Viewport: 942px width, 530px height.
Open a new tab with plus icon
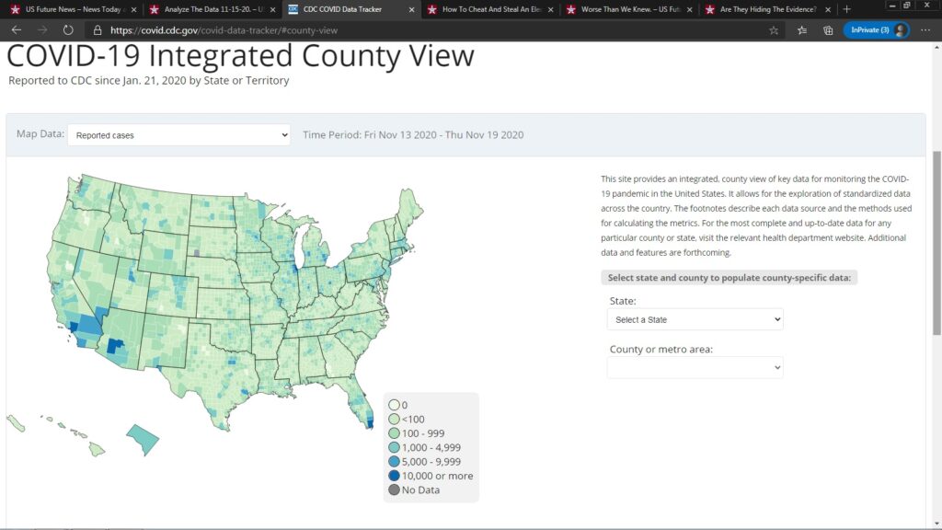click(847, 9)
